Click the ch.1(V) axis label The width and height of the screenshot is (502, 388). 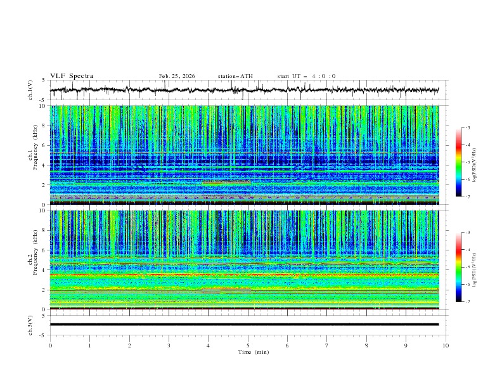coord(31,90)
